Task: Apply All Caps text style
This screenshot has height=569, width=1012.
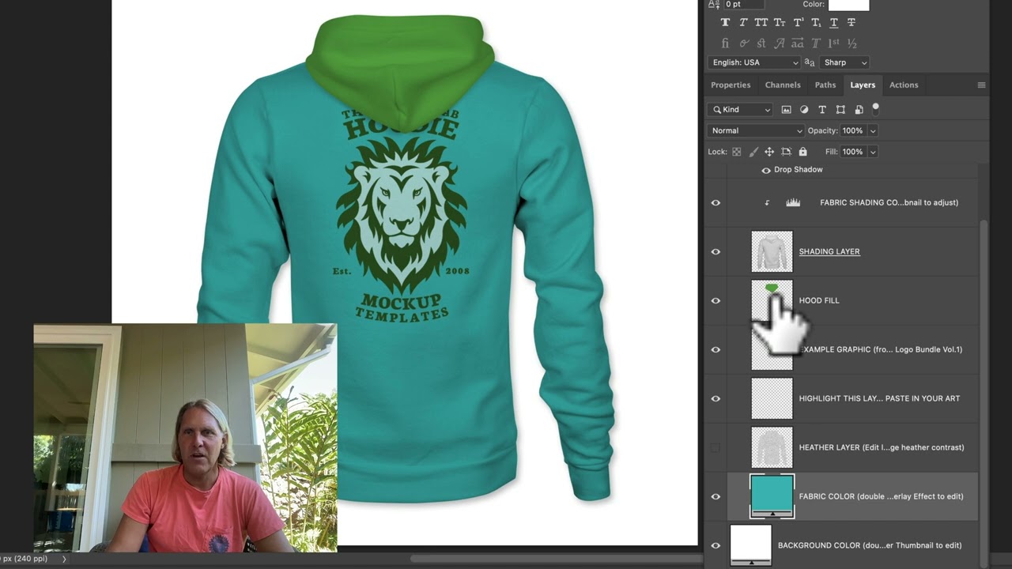Action: coord(761,23)
